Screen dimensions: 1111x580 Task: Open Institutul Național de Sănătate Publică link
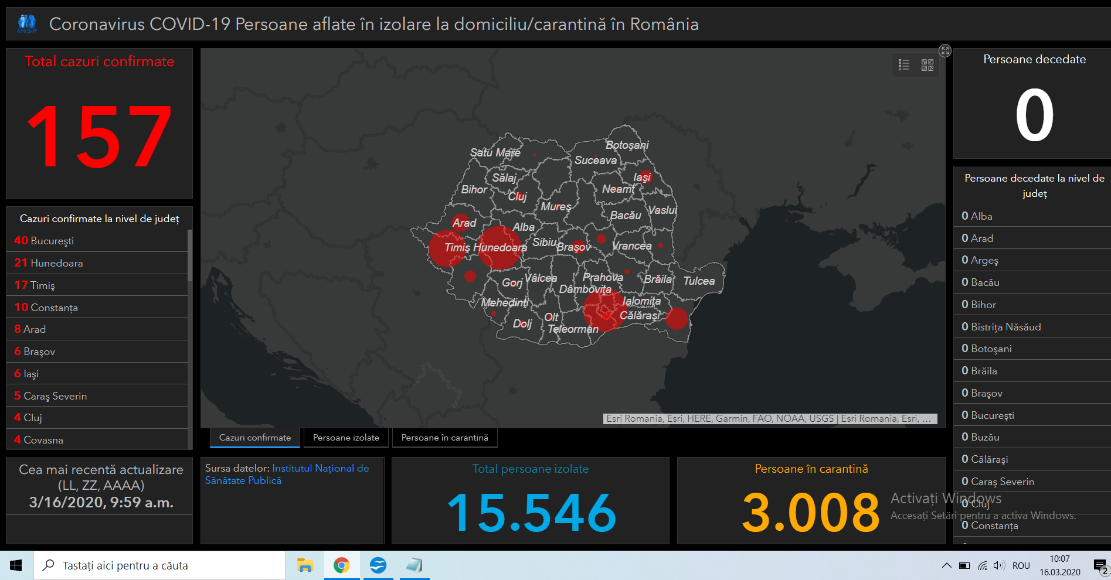[x=320, y=469]
